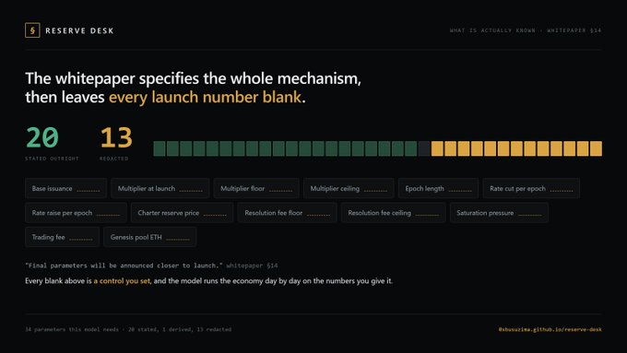Open the github.io/reserve-desk link in footer
Screen dimensions: 627x353
[x=550, y=329]
